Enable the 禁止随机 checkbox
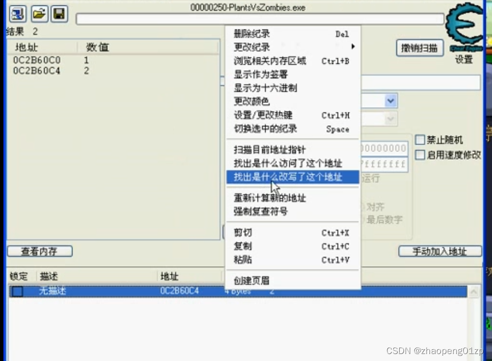This screenshot has width=492, height=361. [x=420, y=140]
